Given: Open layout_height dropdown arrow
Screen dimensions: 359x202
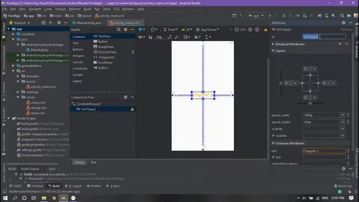Looking at the screenshot, I should (343, 122).
